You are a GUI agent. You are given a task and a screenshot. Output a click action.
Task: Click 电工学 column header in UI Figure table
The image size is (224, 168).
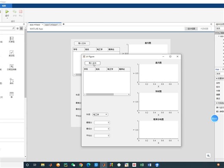click(113, 69)
